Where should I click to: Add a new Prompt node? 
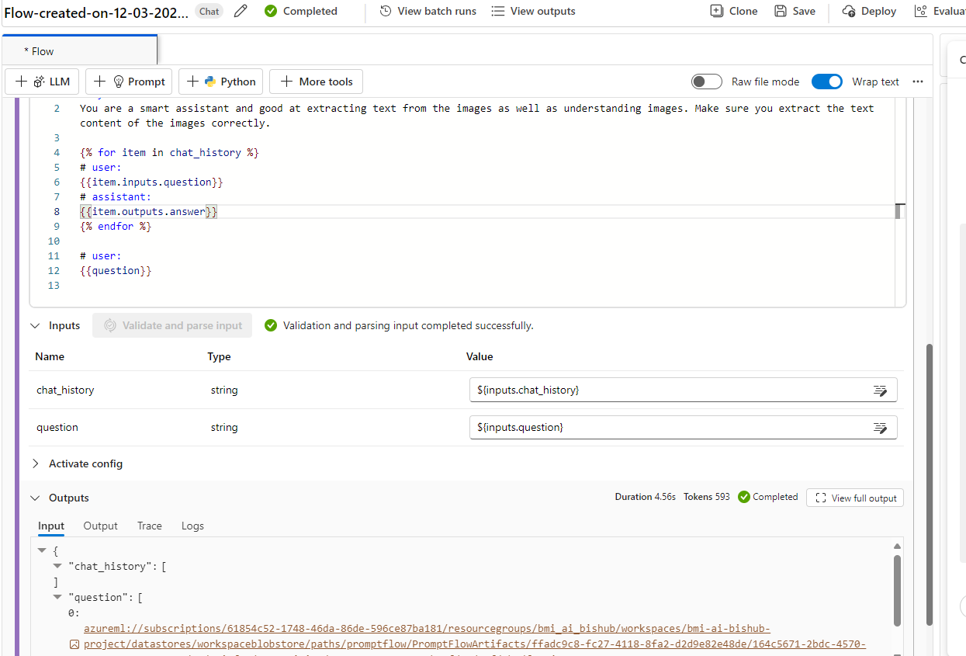coord(129,82)
